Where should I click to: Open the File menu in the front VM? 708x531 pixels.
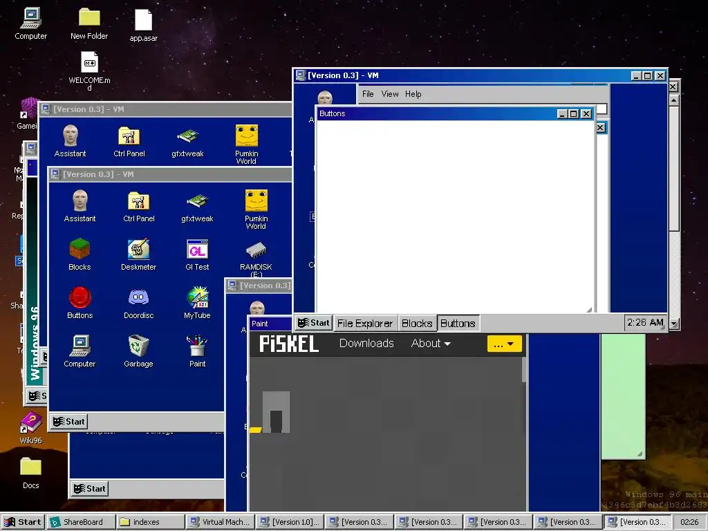tap(368, 94)
